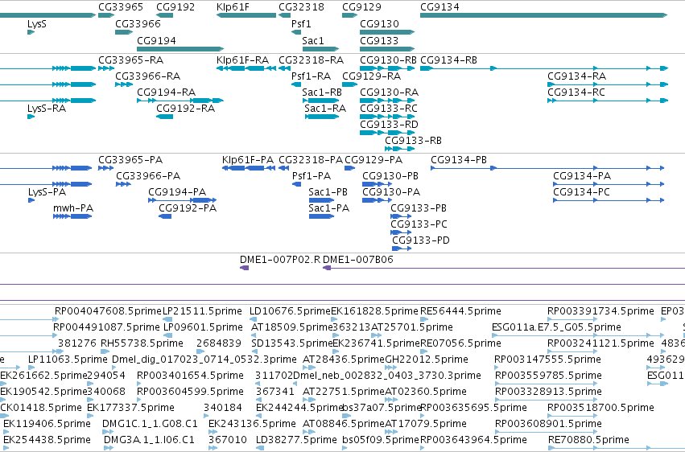Image resolution: width=685 pixels, height=452 pixels.
Task: Select the mwh-PA protein label
Action: 73,208
